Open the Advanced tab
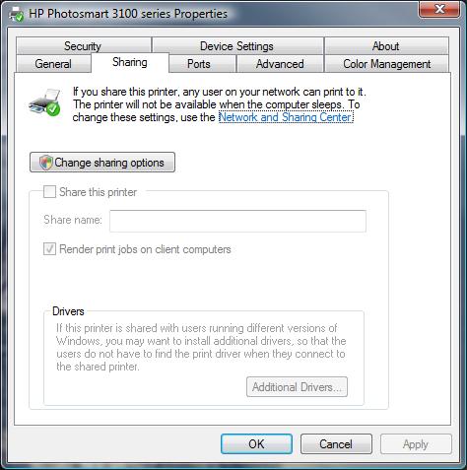 point(280,63)
